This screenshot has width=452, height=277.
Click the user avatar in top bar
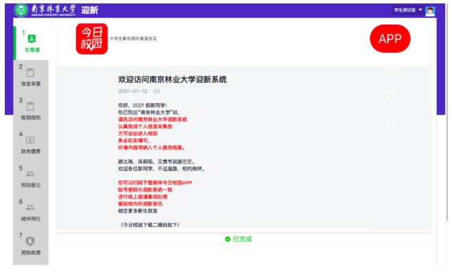coord(430,10)
